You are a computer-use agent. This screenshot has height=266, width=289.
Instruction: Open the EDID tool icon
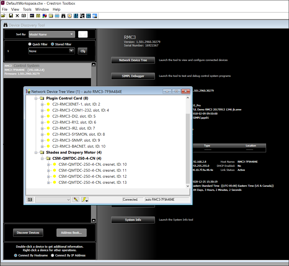[x=76, y=16]
